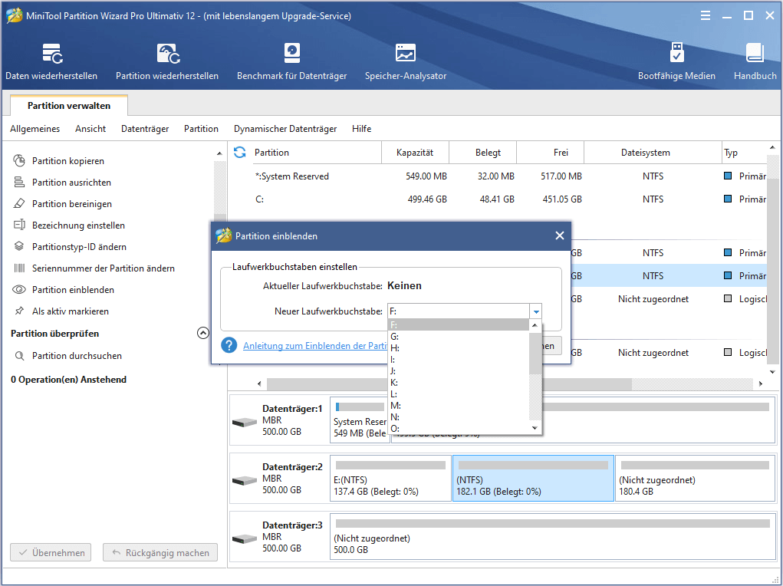Collapse the left sidebar with the chevron

203,332
